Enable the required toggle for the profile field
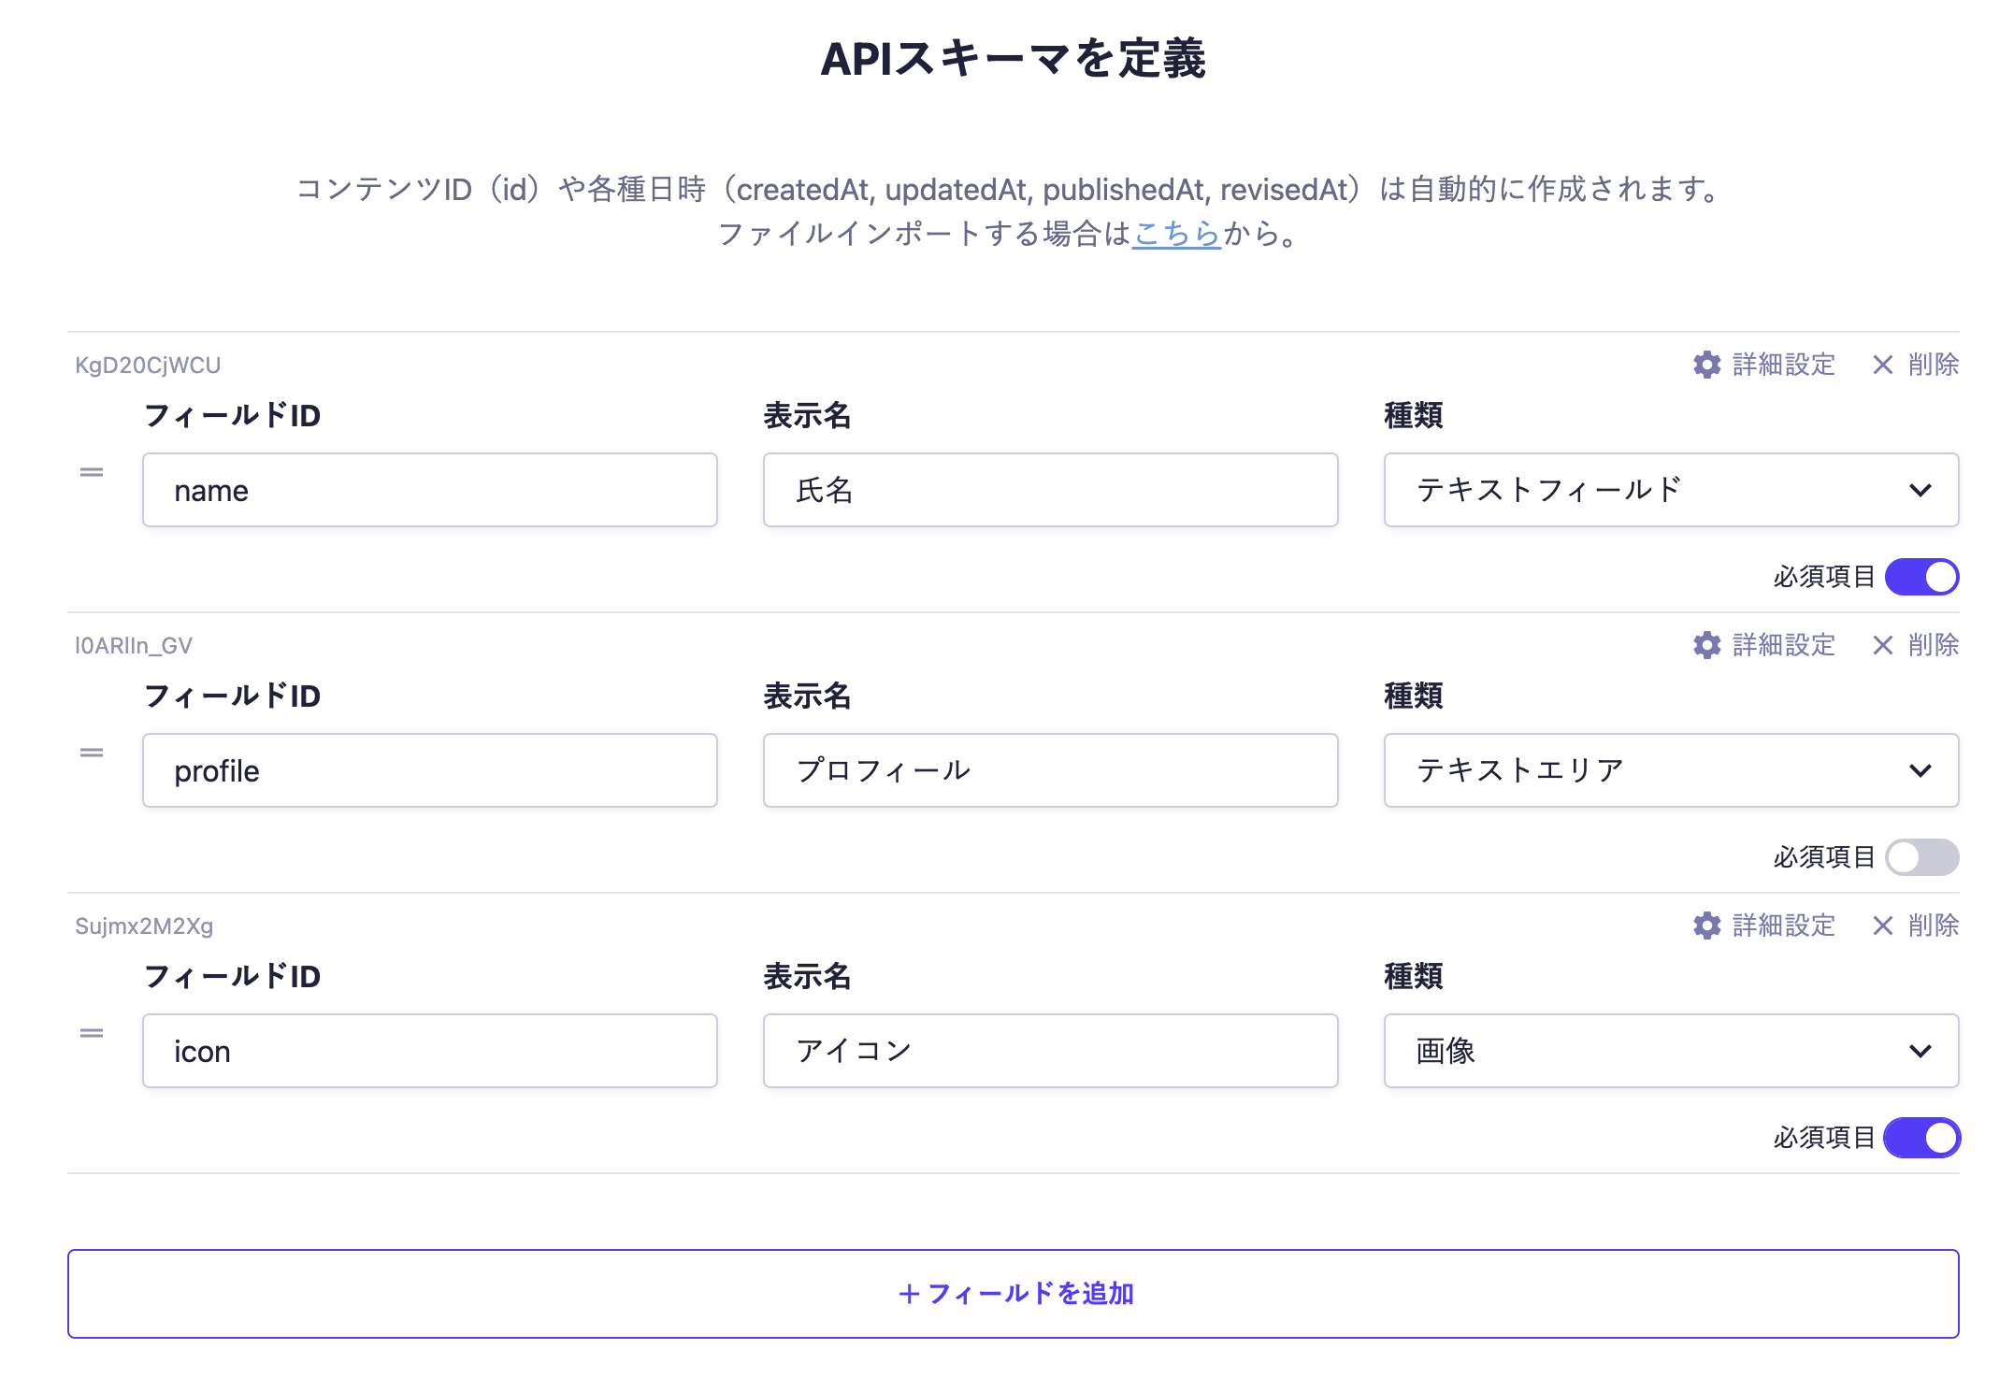The height and width of the screenshot is (1378, 2014). pyautogui.click(x=1920, y=857)
